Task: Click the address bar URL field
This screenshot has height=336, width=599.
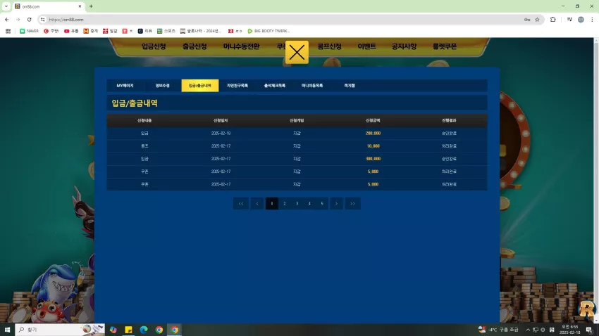Action: pos(283,20)
